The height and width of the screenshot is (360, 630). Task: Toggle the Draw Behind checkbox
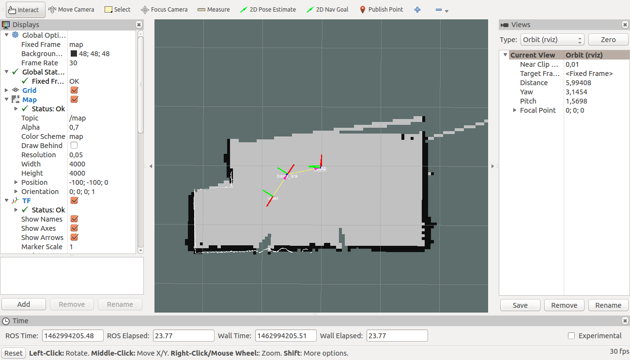tap(74, 146)
